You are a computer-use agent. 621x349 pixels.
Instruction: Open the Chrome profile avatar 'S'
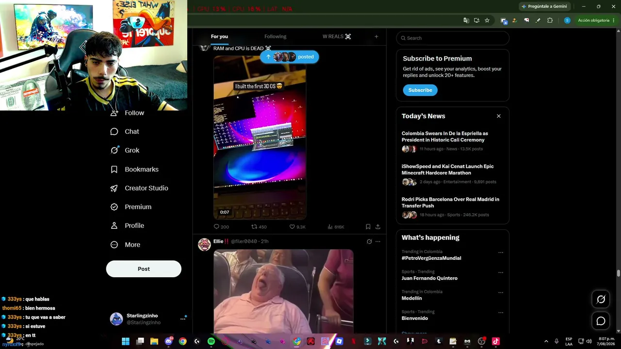click(x=567, y=20)
